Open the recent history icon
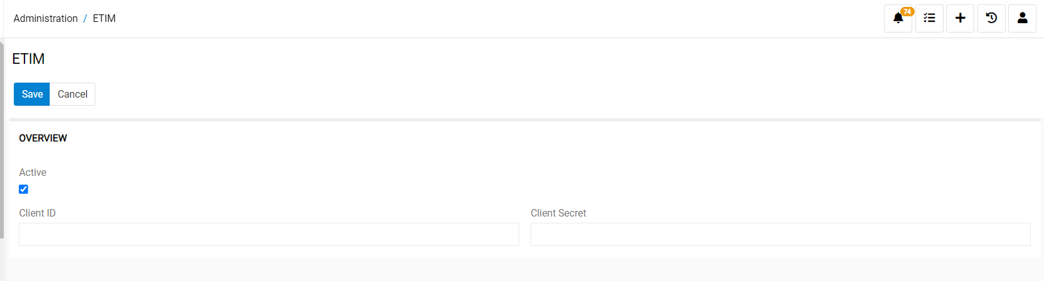1044x281 pixels. [x=991, y=19]
